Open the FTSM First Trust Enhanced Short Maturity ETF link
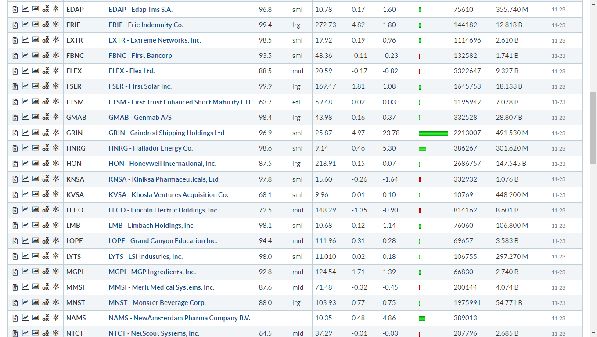Image resolution: width=597 pixels, height=337 pixels. point(180,102)
